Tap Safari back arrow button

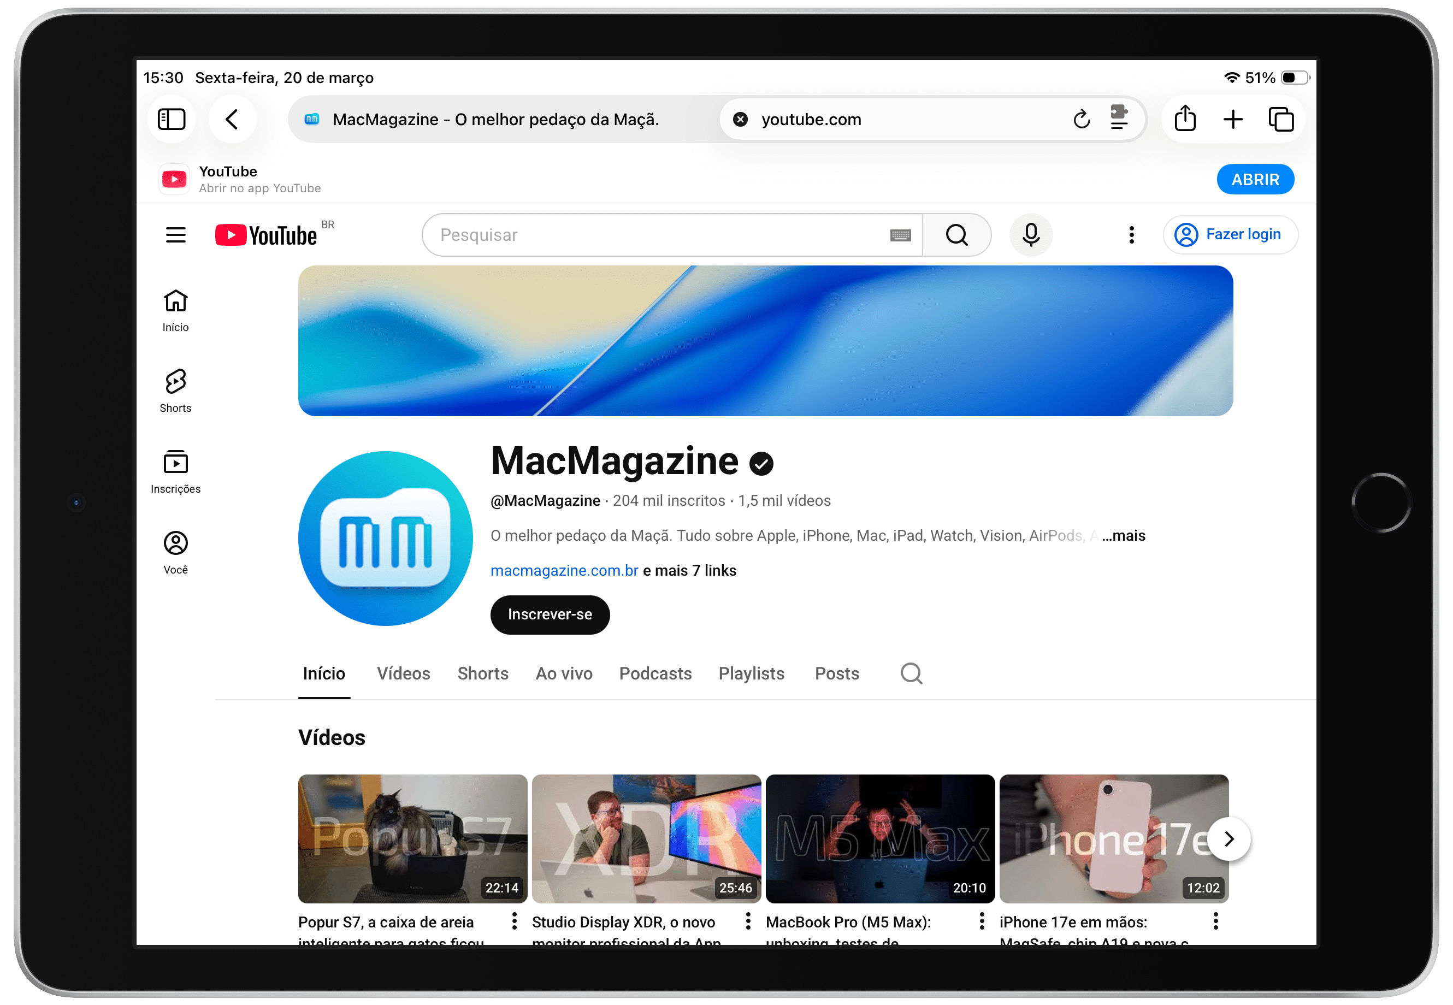(x=232, y=119)
